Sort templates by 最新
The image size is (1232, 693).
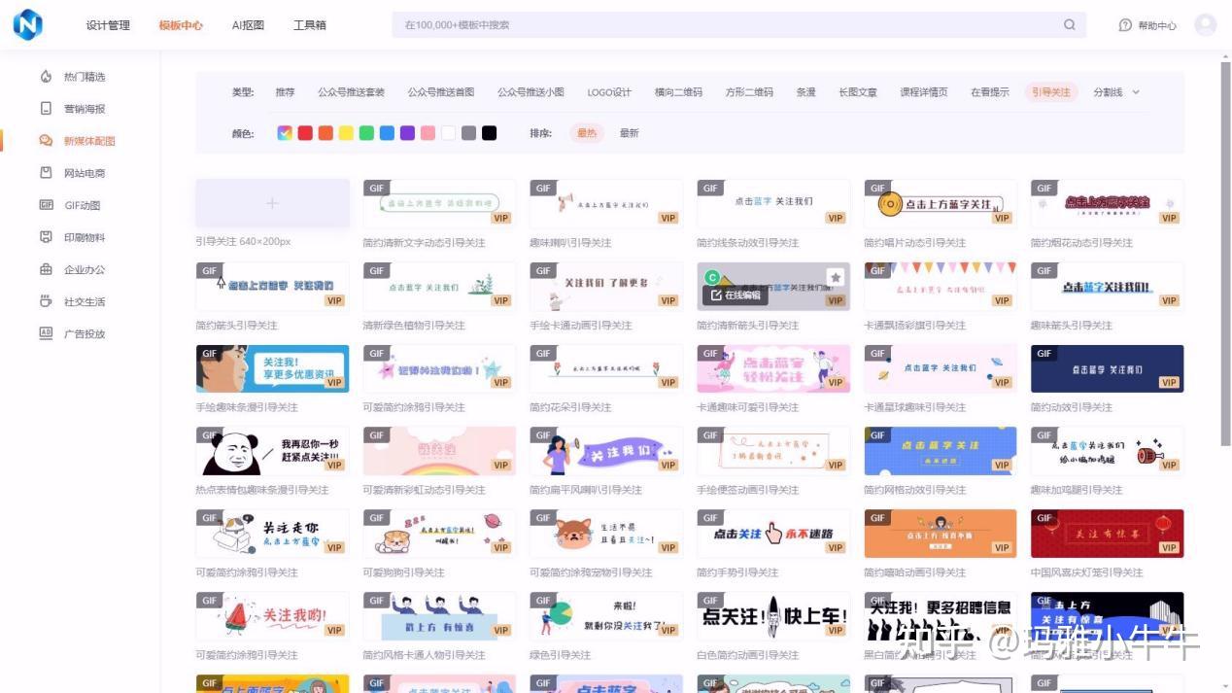pos(630,133)
